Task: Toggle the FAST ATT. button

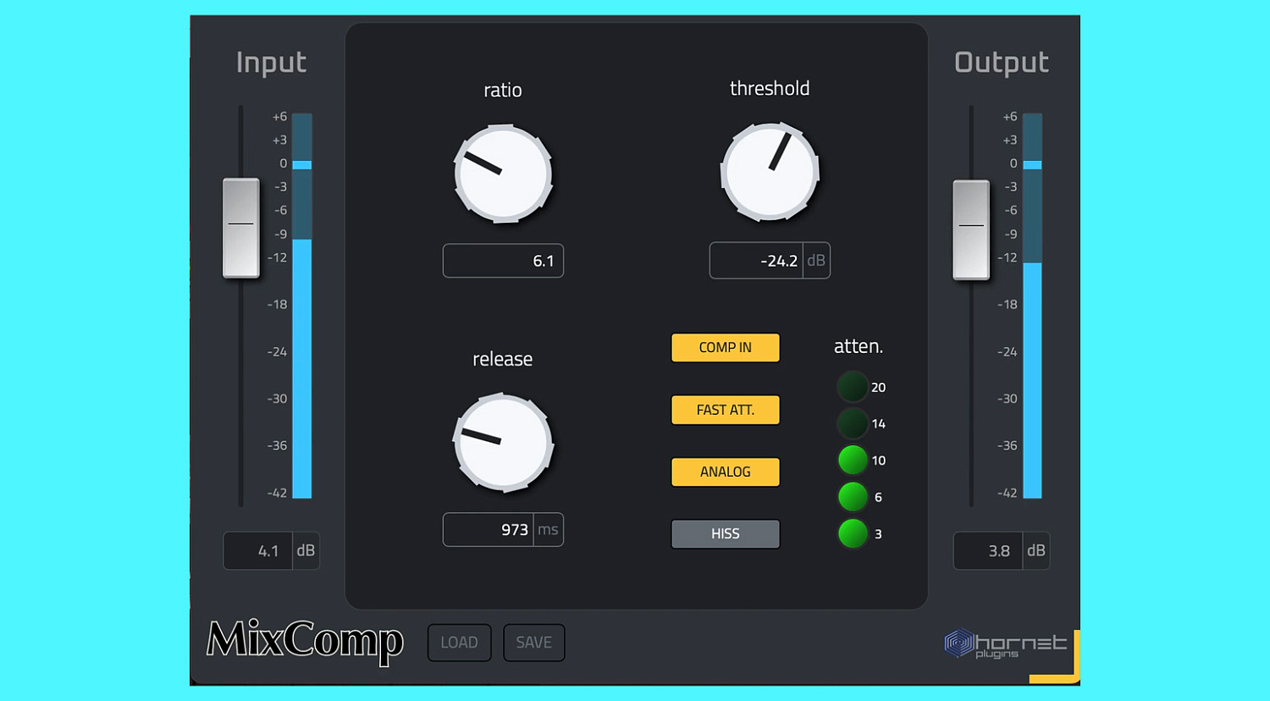Action: pyautogui.click(x=726, y=410)
